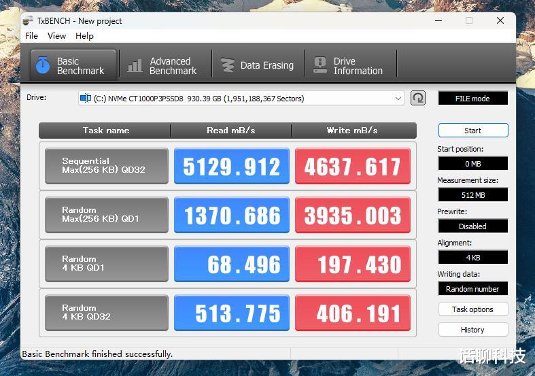Minimize the TxBENCH window

point(438,20)
